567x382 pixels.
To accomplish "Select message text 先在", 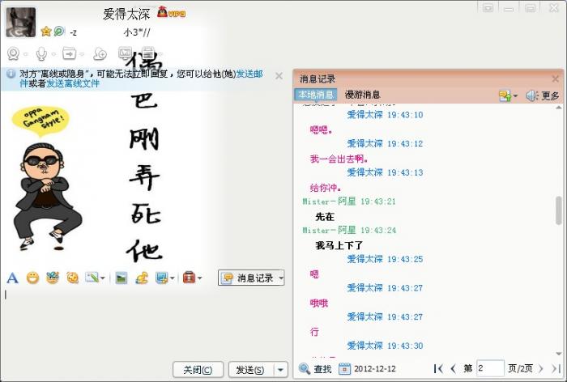I will (325, 216).
